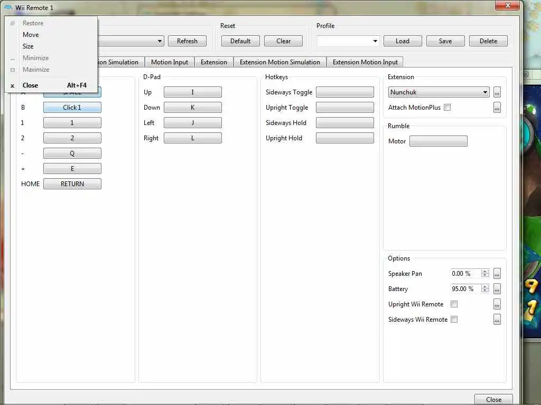
Task: Open the Extension tab
Action: (214, 62)
